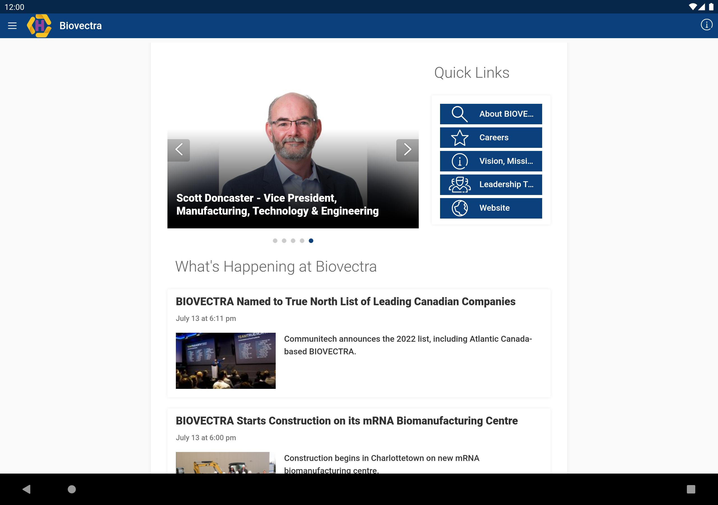Select the fifth active carousel dot
718x505 pixels.
click(311, 241)
